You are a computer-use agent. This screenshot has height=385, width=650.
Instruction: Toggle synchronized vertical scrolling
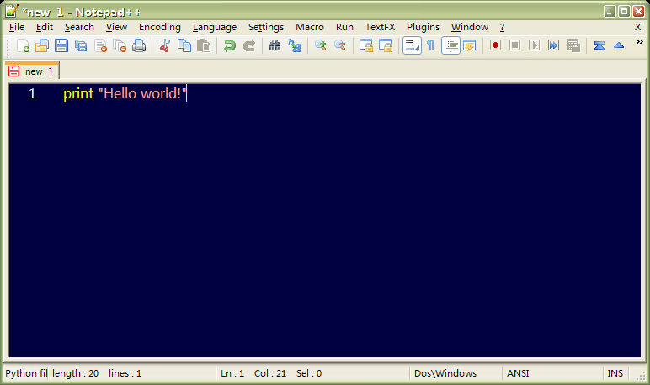coord(365,45)
